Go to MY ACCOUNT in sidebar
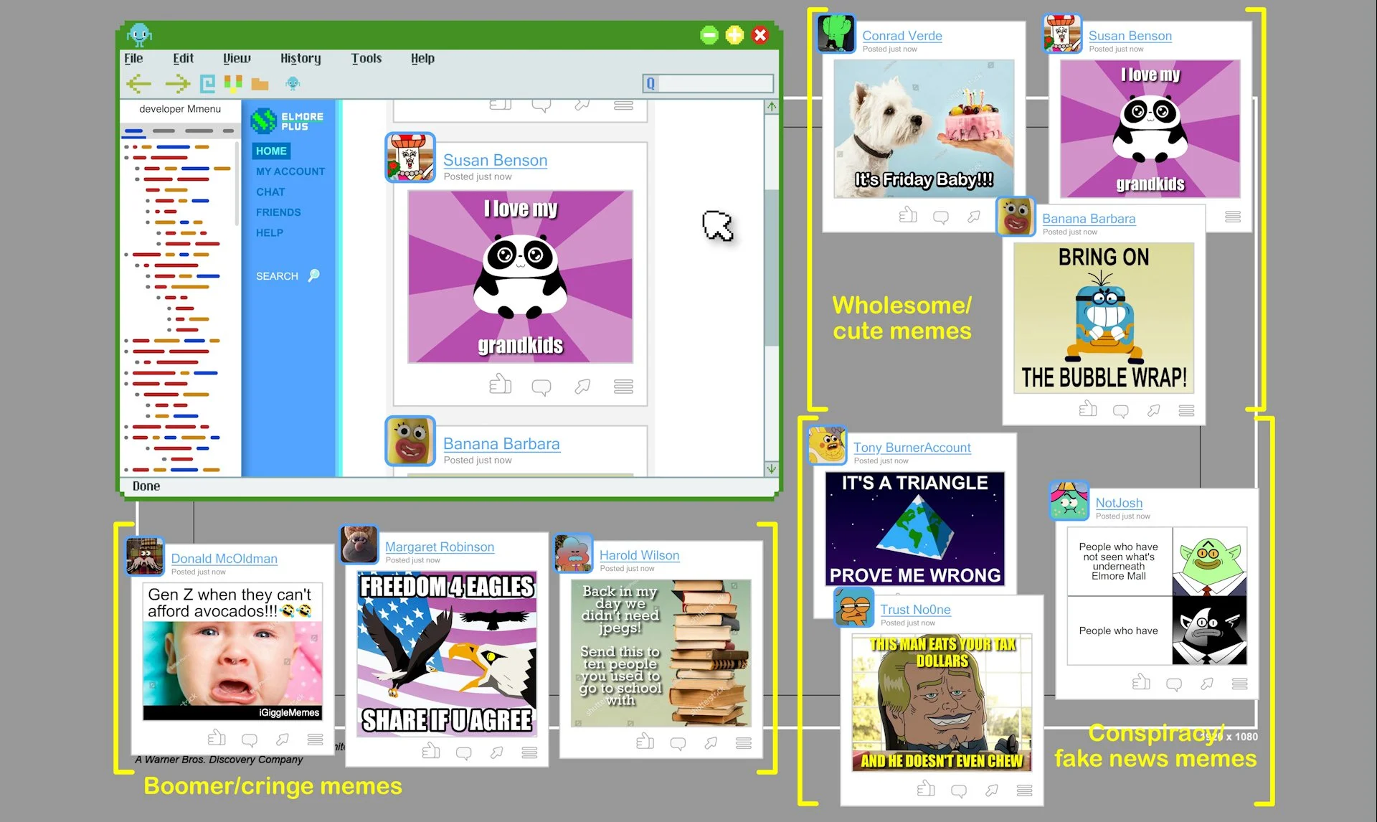This screenshot has width=1377, height=822. pyautogui.click(x=290, y=171)
